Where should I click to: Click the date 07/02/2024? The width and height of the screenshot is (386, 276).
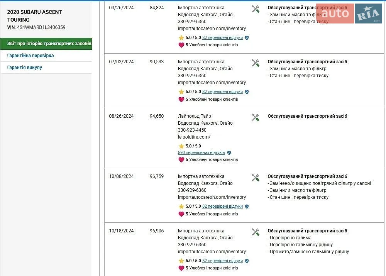(x=121, y=62)
